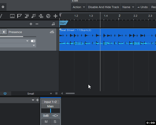The height and width of the screenshot is (125, 156).
Task: Click the 0dB volume value
Action: [x=46, y=116]
